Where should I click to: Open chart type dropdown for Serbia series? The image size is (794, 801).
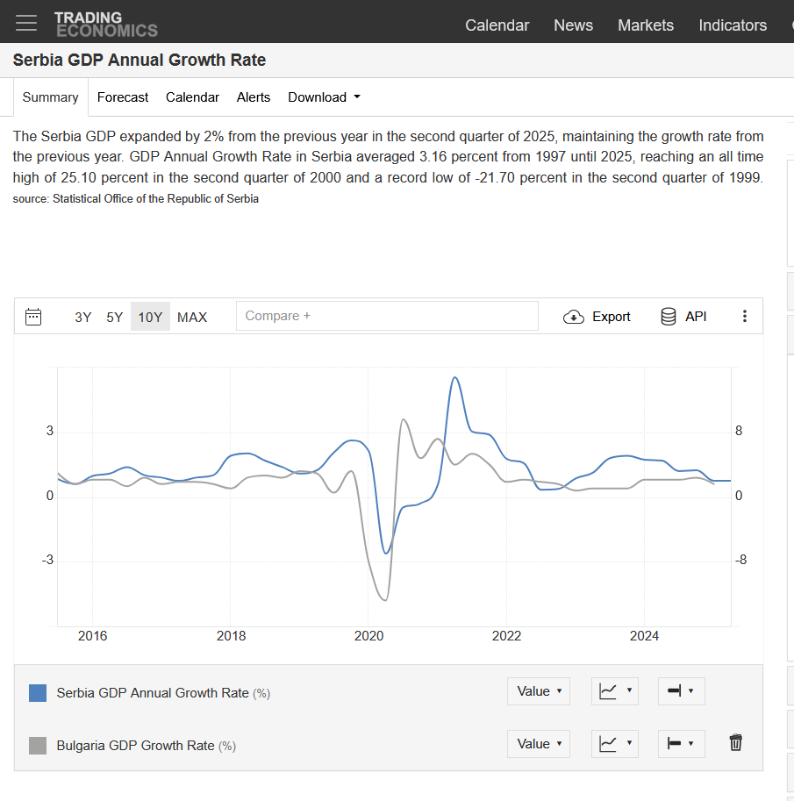pyautogui.click(x=615, y=691)
